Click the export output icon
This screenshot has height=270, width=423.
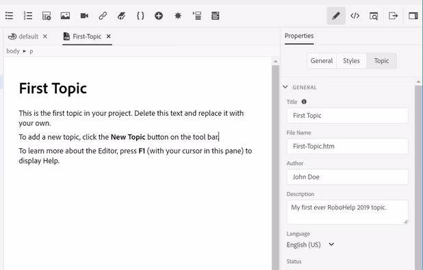tap(393, 16)
